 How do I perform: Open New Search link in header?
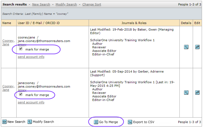coord(41,5)
